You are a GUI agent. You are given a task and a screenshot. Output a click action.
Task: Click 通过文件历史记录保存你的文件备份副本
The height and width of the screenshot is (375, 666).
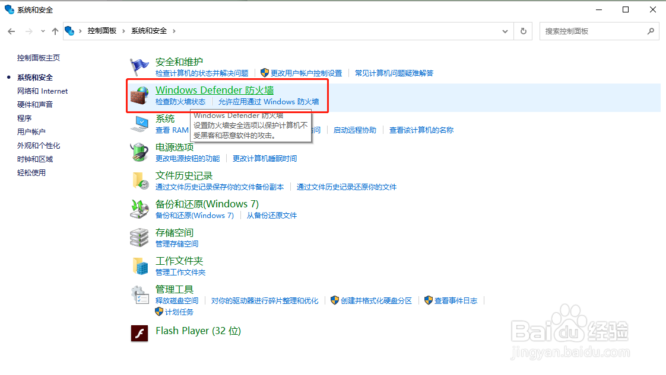coord(219,187)
